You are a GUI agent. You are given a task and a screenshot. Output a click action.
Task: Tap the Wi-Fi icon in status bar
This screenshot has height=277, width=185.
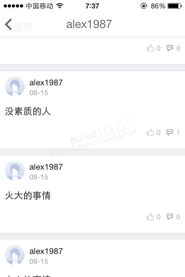[60, 6]
